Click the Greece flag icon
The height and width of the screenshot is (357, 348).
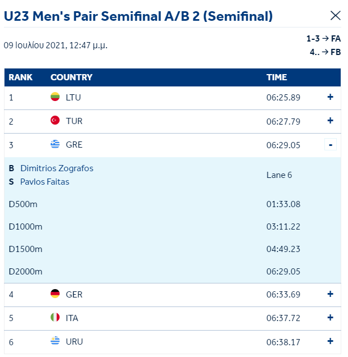tap(55, 144)
